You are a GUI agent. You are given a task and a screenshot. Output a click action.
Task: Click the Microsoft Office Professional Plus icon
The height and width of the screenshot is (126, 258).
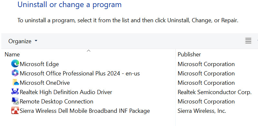(x=15, y=73)
